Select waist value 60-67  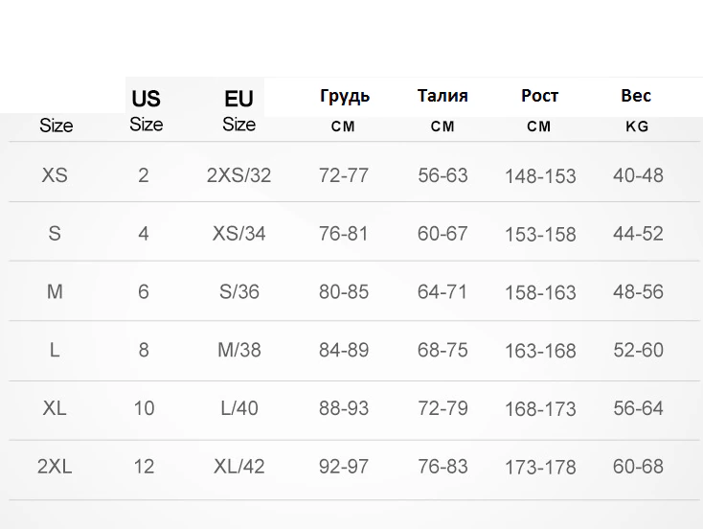pyautogui.click(x=442, y=233)
